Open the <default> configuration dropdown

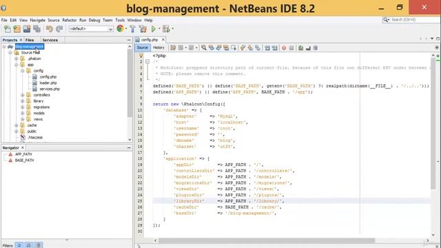[91, 29]
